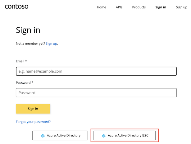Click the large Sign in page heading
The width and height of the screenshot is (191, 144).
[x=28, y=30]
